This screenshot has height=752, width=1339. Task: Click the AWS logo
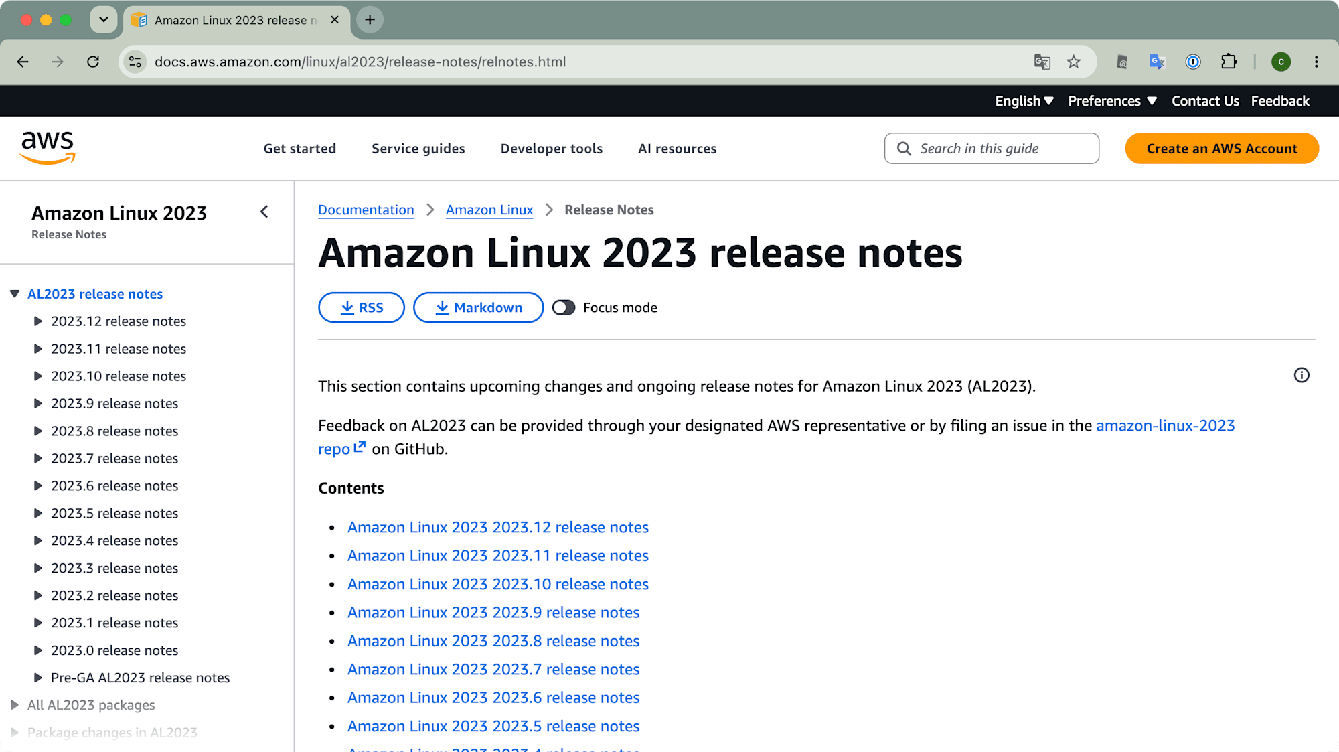click(x=48, y=148)
